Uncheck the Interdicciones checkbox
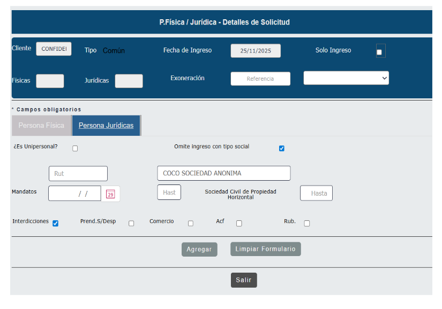The height and width of the screenshot is (309, 442). 55,223
